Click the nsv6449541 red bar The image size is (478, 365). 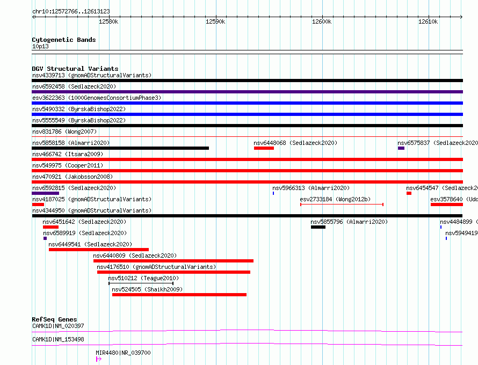(99, 250)
